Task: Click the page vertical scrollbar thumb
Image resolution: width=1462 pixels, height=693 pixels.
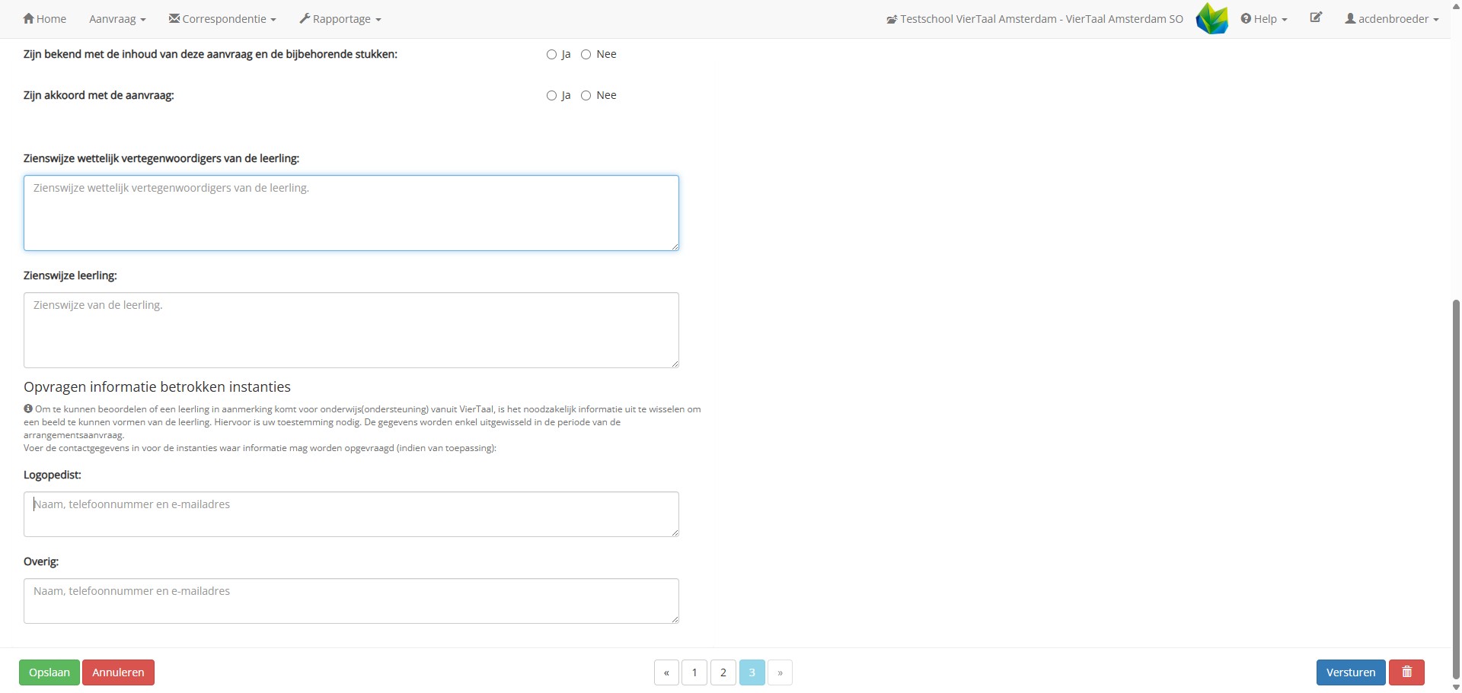Action: (1456, 488)
